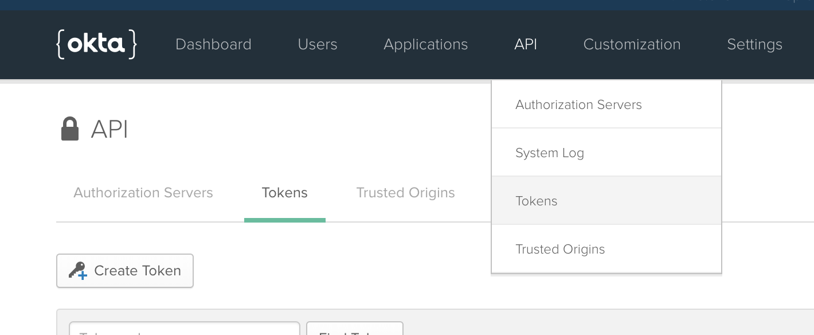Switch to the Trusted Origins tab
The width and height of the screenshot is (814, 335).
(x=405, y=193)
